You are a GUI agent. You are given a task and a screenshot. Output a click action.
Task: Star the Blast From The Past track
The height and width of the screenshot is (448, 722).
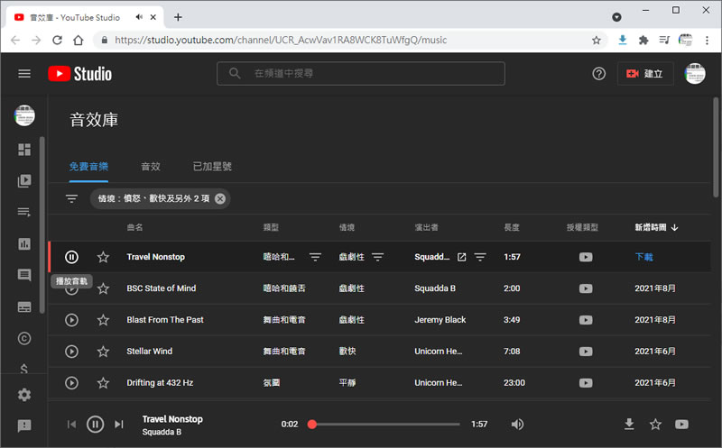point(103,320)
